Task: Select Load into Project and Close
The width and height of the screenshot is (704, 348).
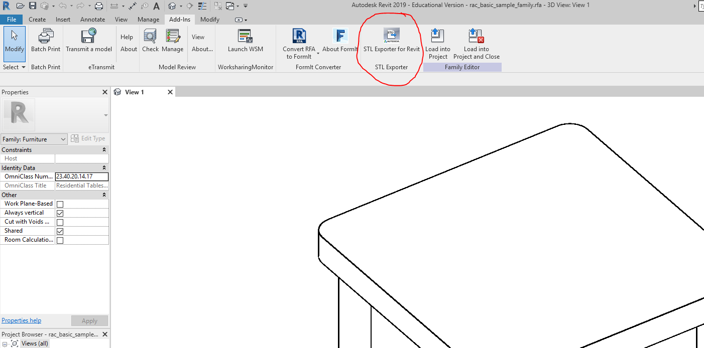Action: pyautogui.click(x=475, y=40)
